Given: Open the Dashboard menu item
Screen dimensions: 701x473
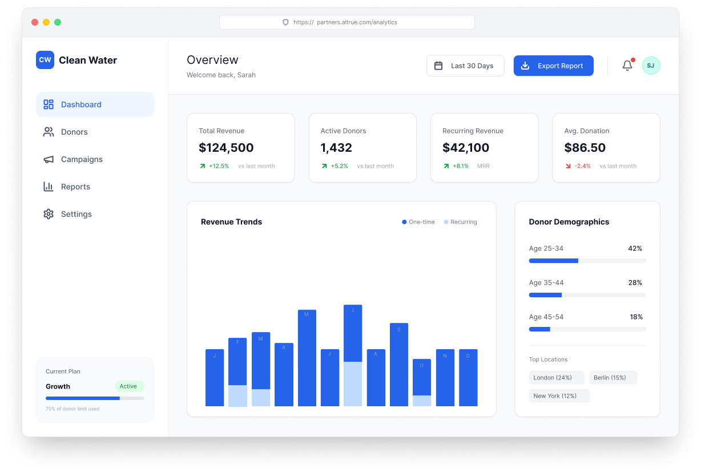Looking at the screenshot, I should pos(95,104).
